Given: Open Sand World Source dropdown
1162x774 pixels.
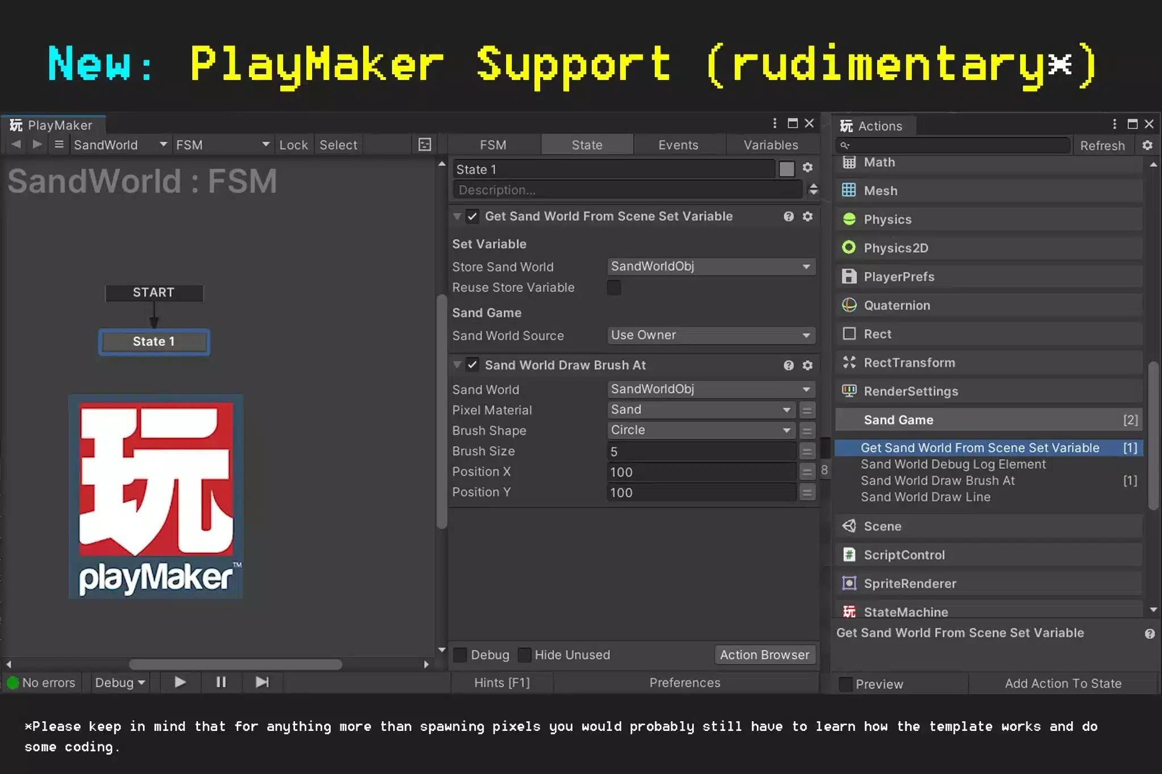Looking at the screenshot, I should point(711,335).
